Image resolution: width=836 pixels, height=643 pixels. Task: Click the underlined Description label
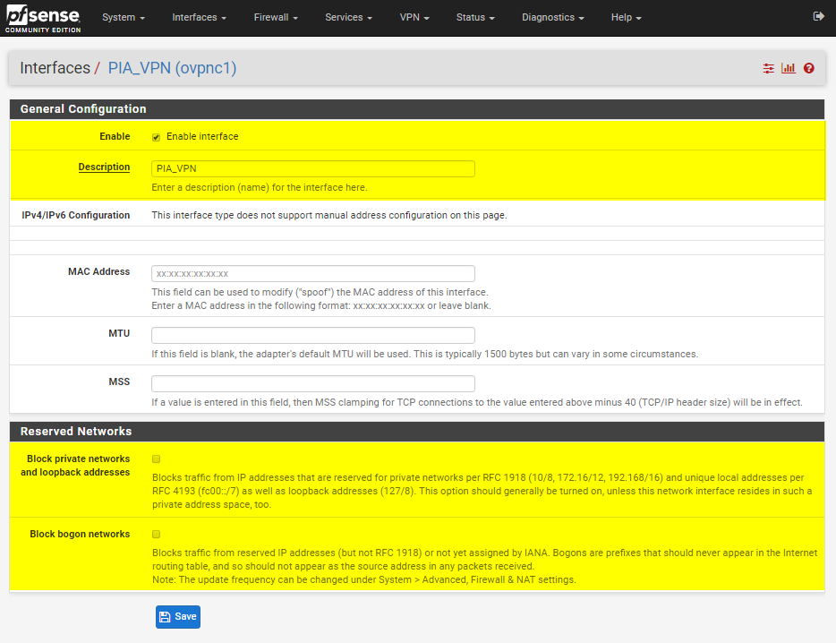[104, 167]
